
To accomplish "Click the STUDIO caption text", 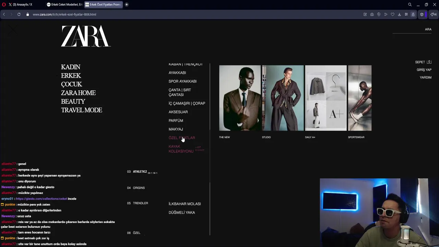I will coord(266,137).
